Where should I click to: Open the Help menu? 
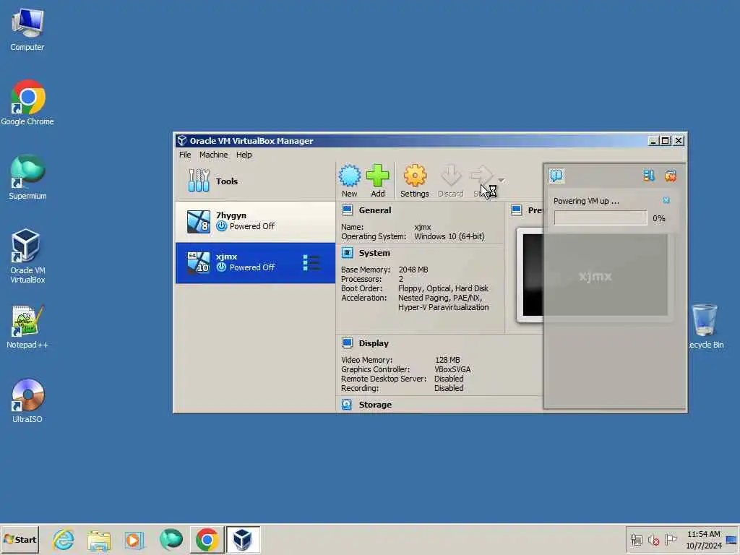[x=244, y=155]
